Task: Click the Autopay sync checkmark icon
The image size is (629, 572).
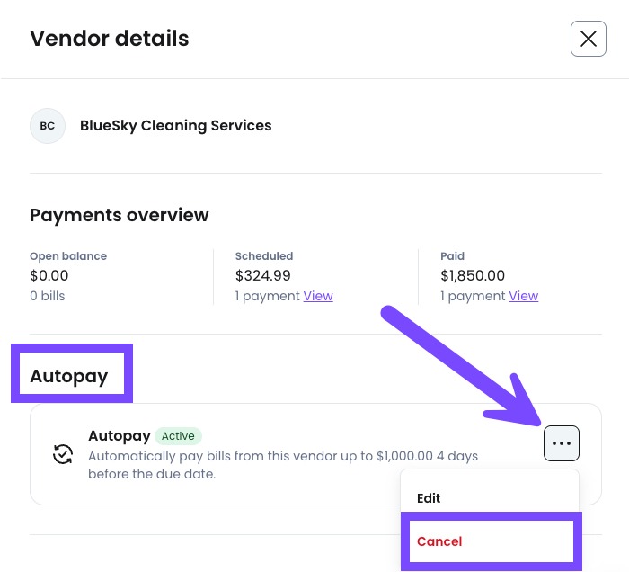Action: point(63,454)
